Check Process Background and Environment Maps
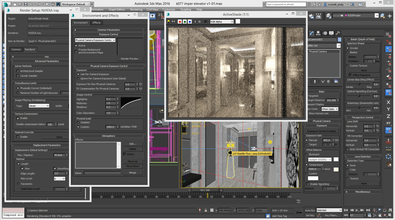This screenshot has height=220, width=395. [x=76, y=51]
